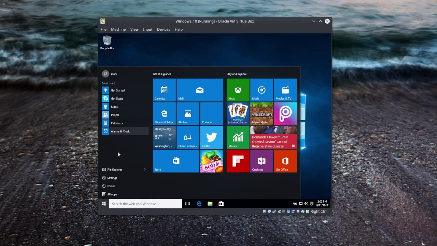The image size is (437, 246).
Task: Open the Help menu
Action: [x=179, y=29]
